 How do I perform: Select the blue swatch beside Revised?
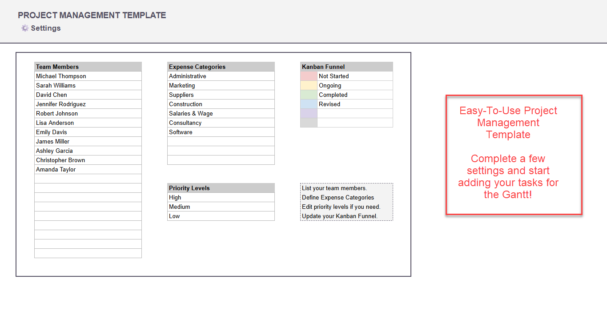[309, 104]
